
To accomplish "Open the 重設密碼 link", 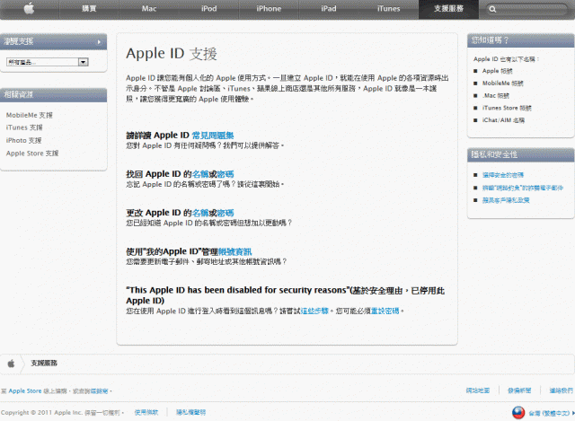I will pyautogui.click(x=385, y=311).
